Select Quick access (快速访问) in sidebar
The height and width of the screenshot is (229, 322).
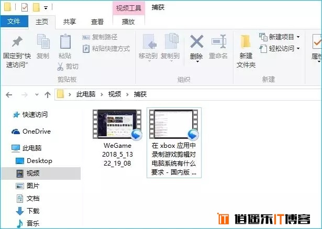point(30,114)
